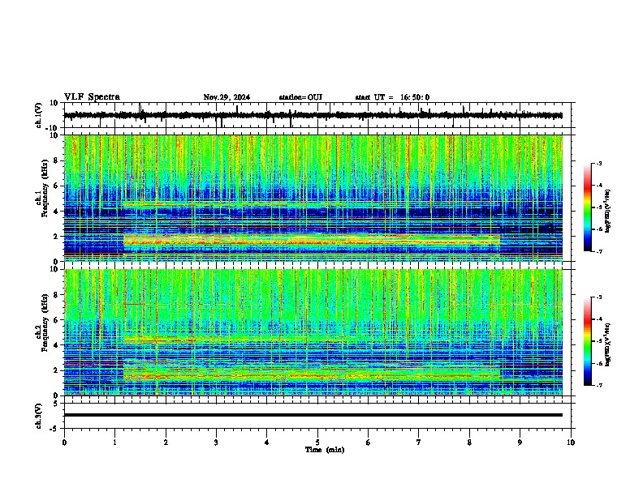Click the 'start UT = 16:50:0' text
Screen dimensions: 643x496
coord(392,97)
